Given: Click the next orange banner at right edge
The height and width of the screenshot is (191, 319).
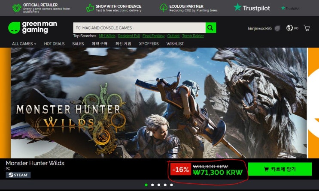Looking at the screenshot, I should click(x=313, y=103).
